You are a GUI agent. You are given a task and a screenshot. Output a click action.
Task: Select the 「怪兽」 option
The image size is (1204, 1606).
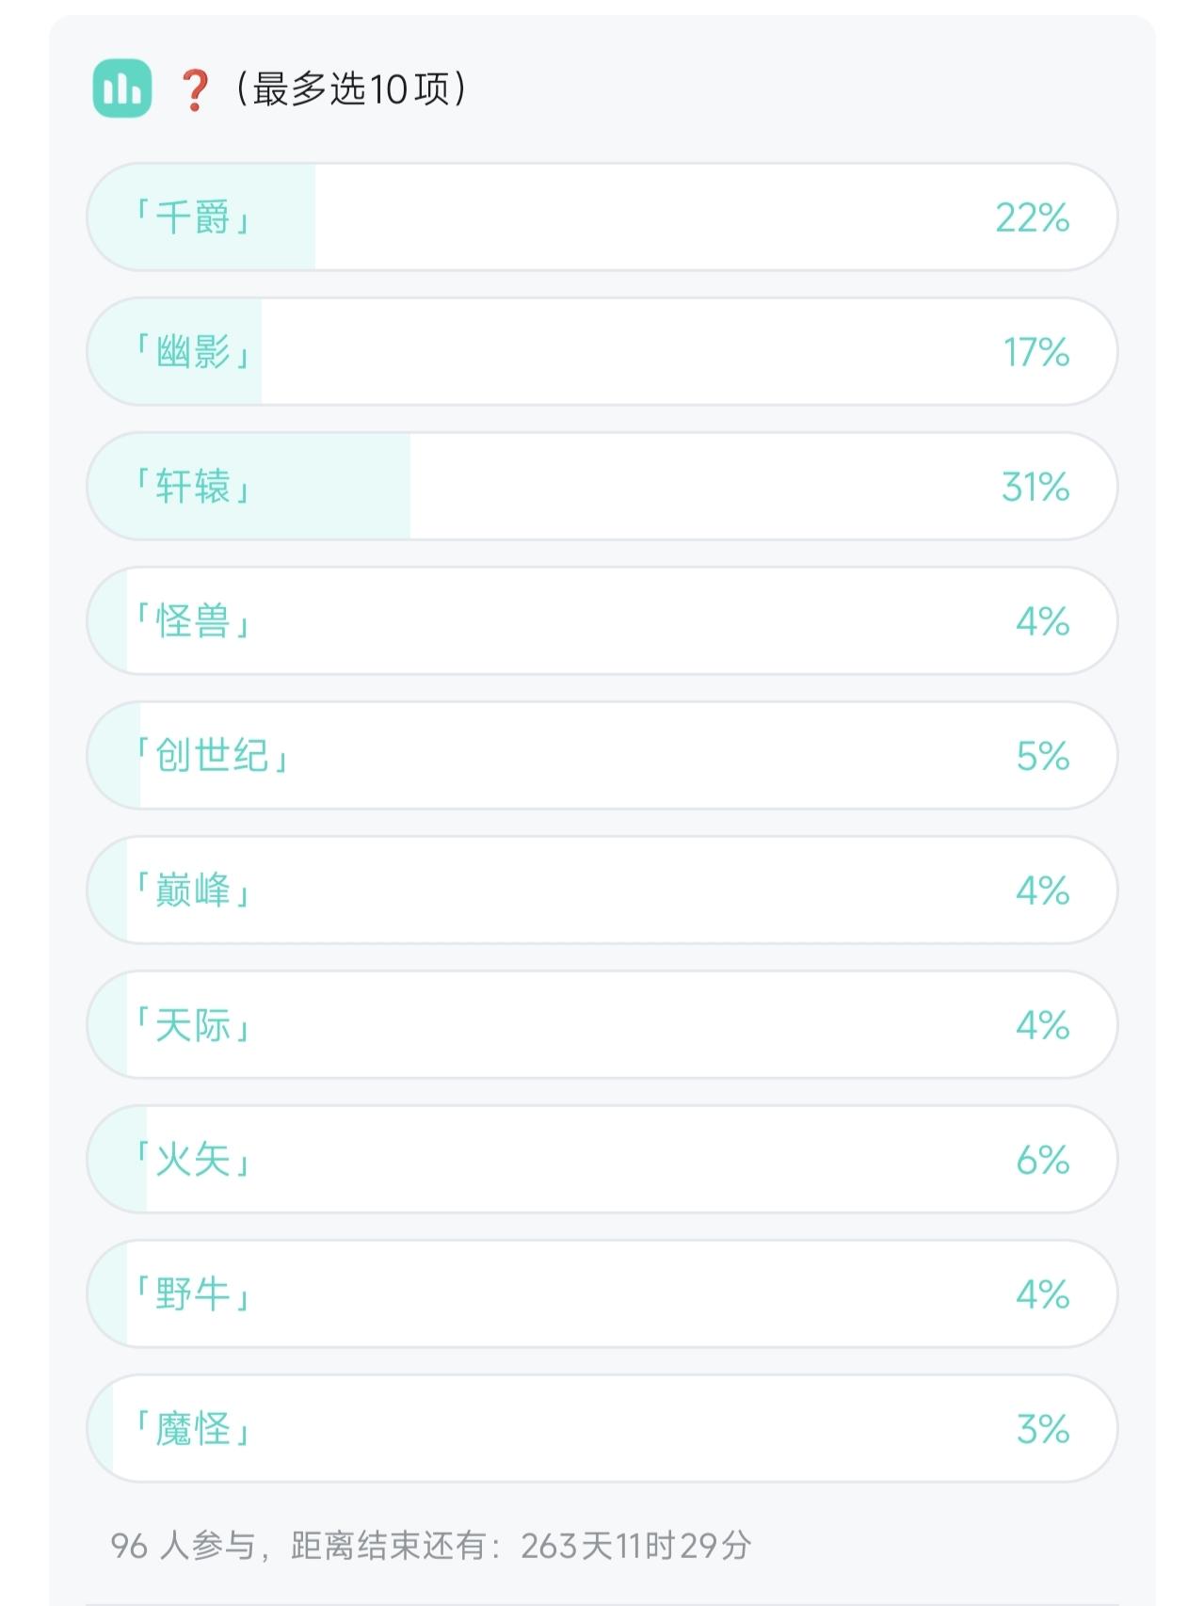click(x=193, y=621)
